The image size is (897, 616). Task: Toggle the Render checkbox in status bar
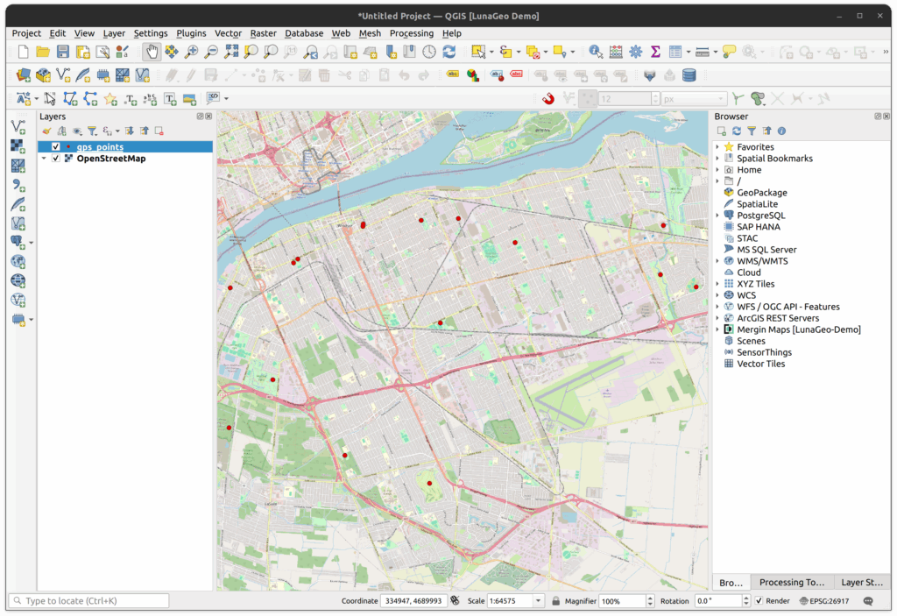(759, 601)
